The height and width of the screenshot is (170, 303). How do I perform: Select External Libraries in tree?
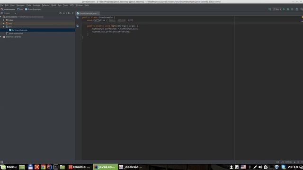click(12, 37)
